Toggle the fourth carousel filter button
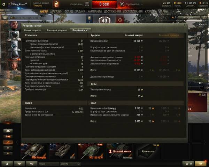This screenshot has height=167, width=209. (8, 148)
